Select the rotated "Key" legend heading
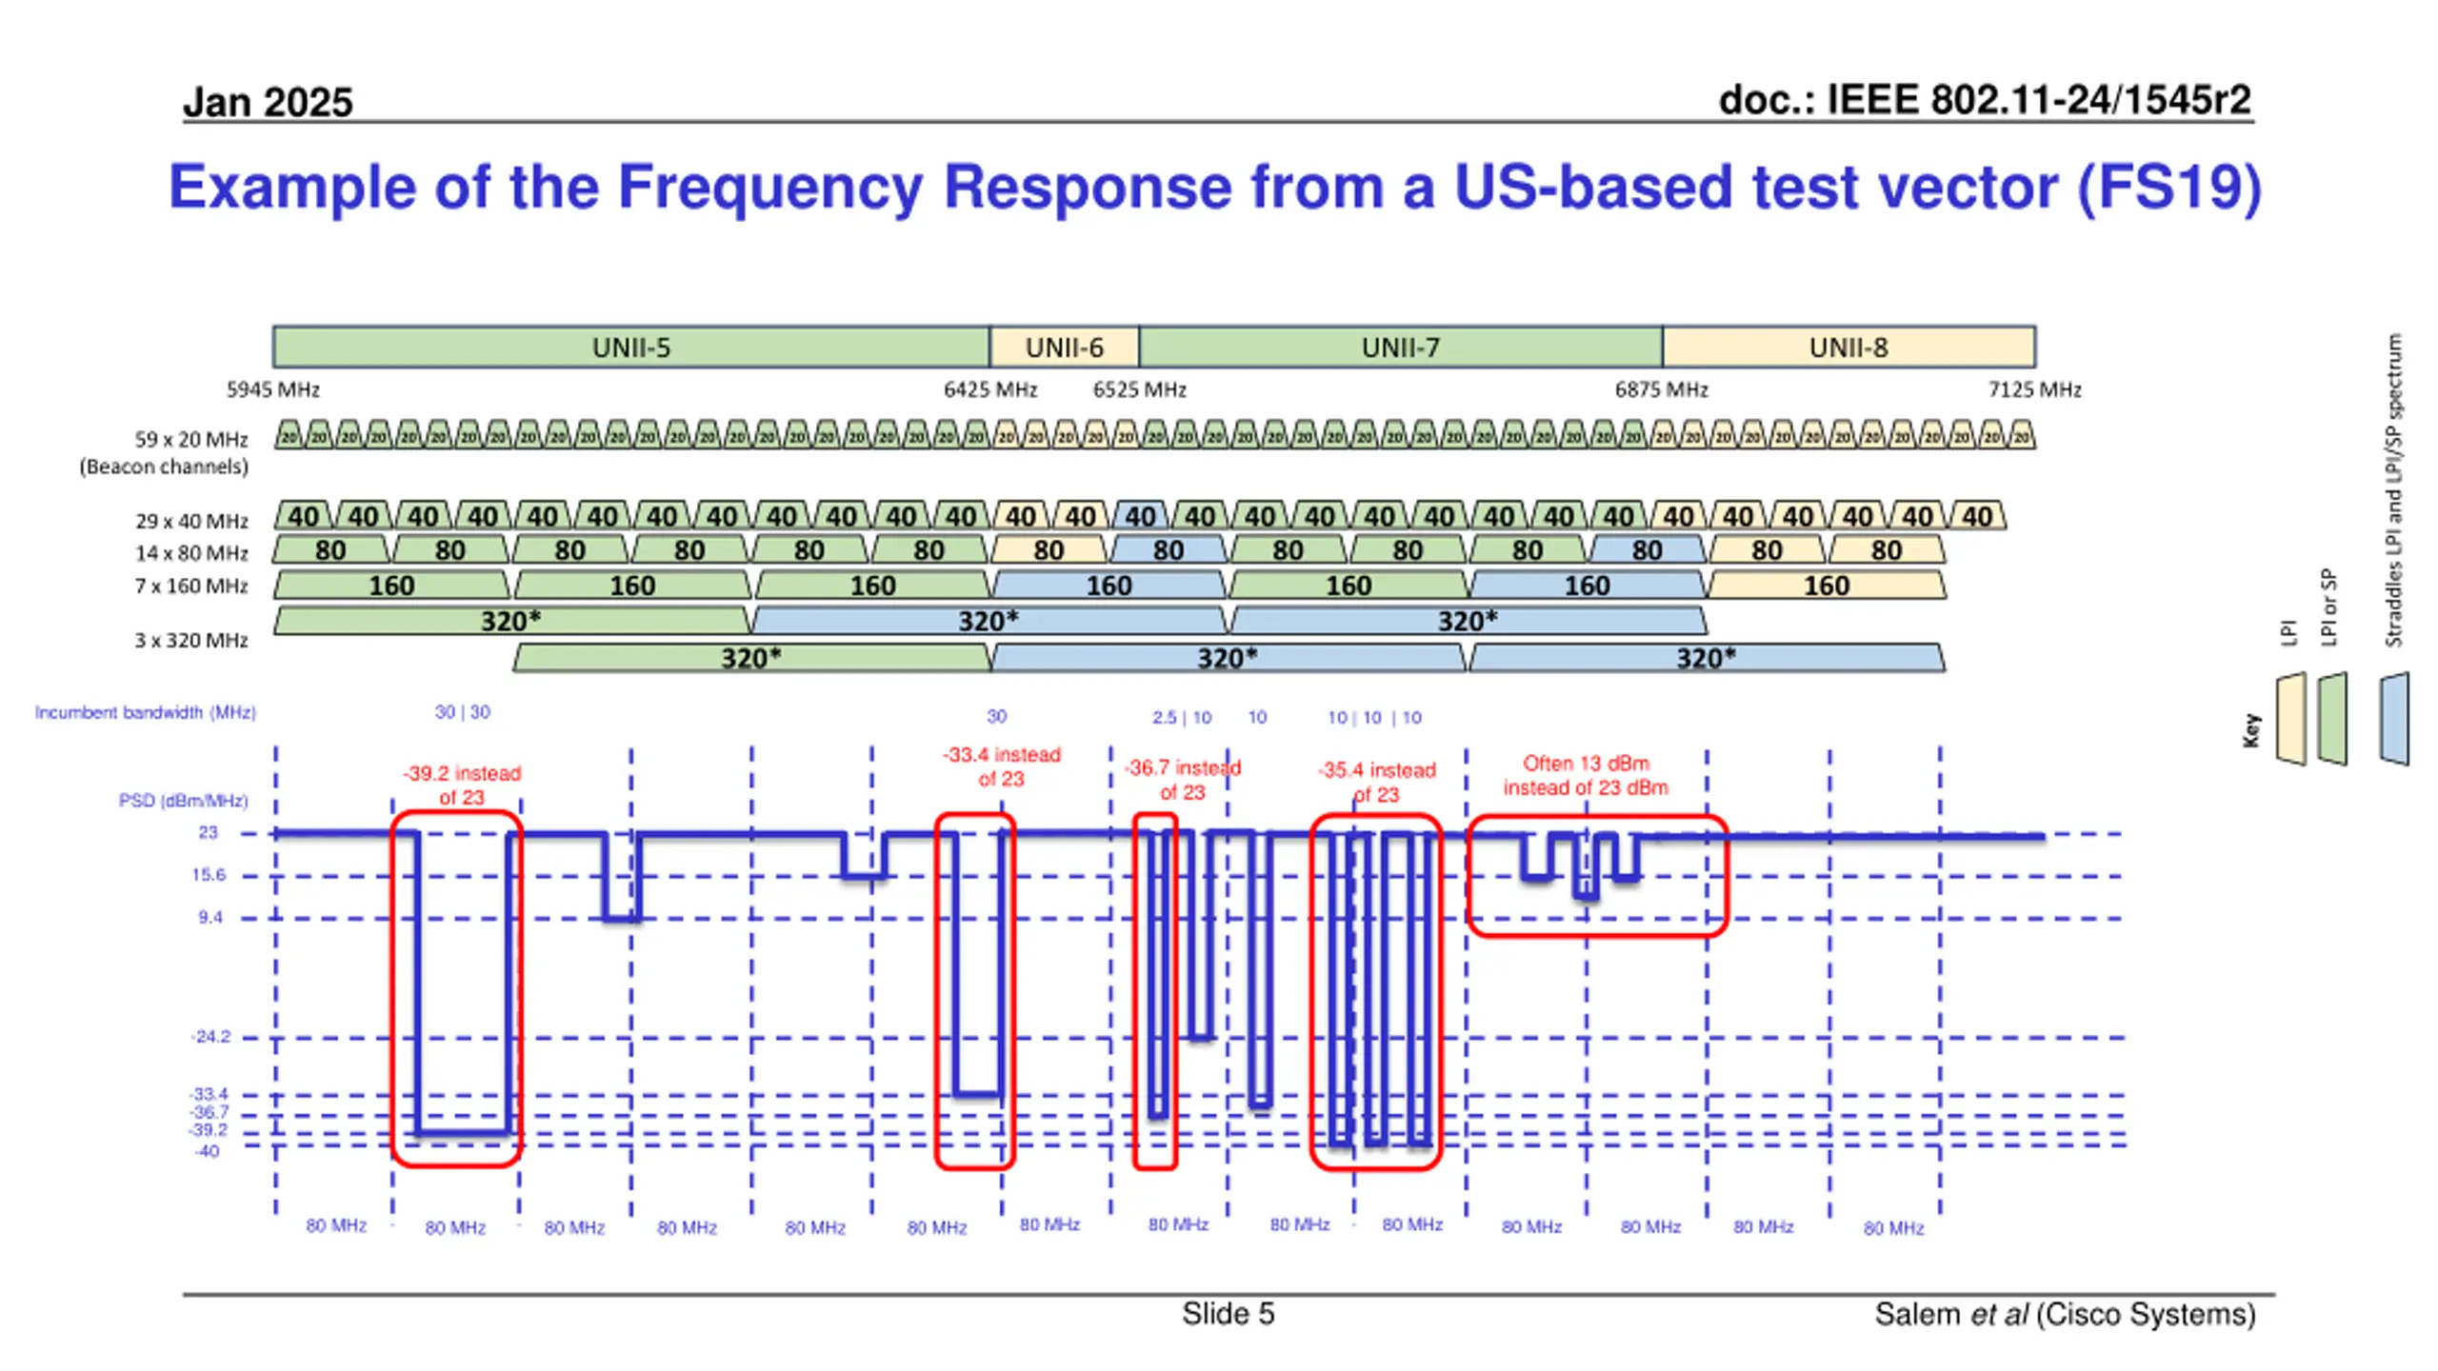Image resolution: width=2438 pixels, height=1371 pixels. click(x=2251, y=731)
